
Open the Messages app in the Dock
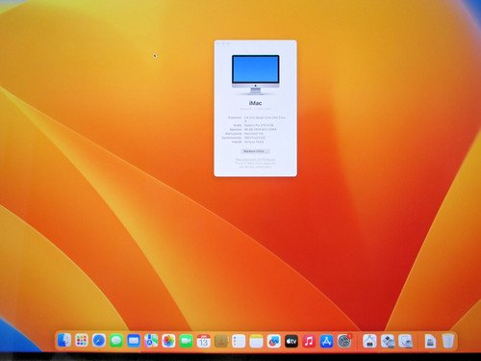116,341
